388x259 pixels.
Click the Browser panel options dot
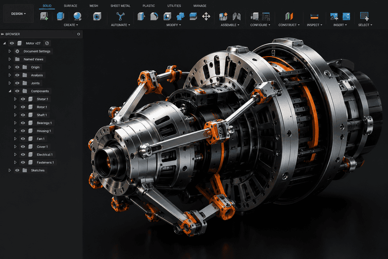click(x=78, y=34)
